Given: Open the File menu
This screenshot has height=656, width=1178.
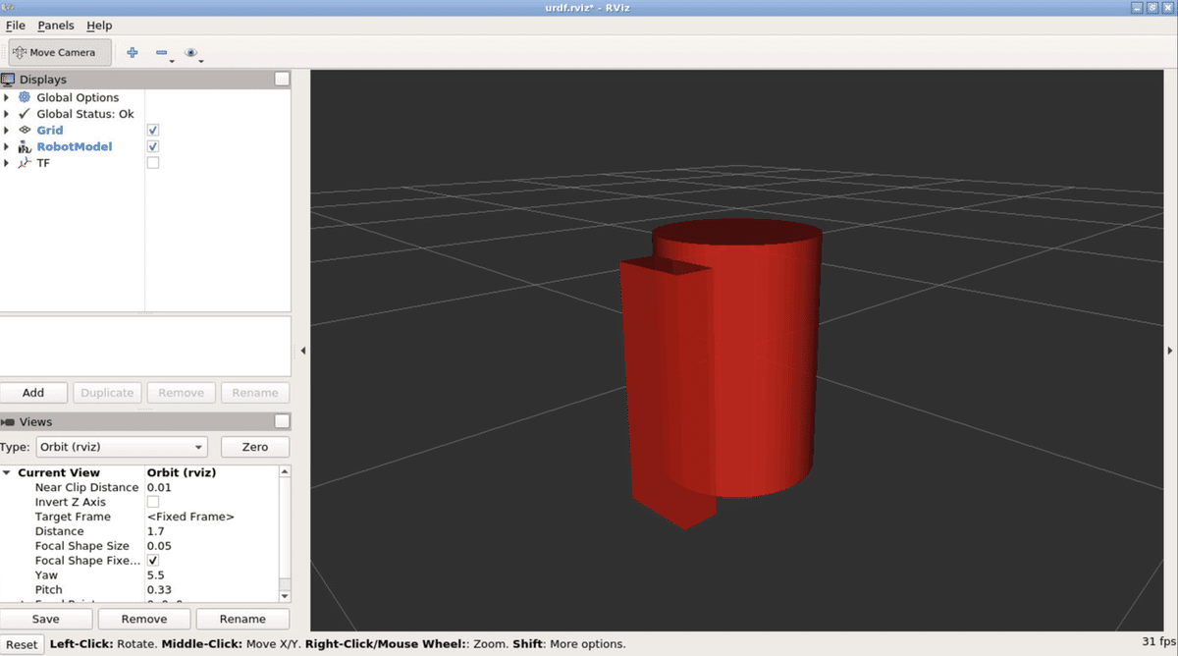Looking at the screenshot, I should click(15, 26).
